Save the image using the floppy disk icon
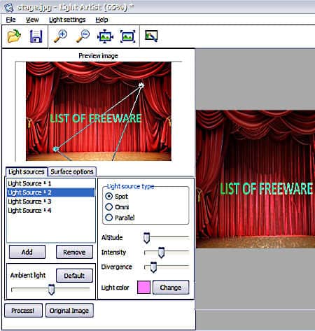This screenshot has width=315, height=331. (x=36, y=36)
